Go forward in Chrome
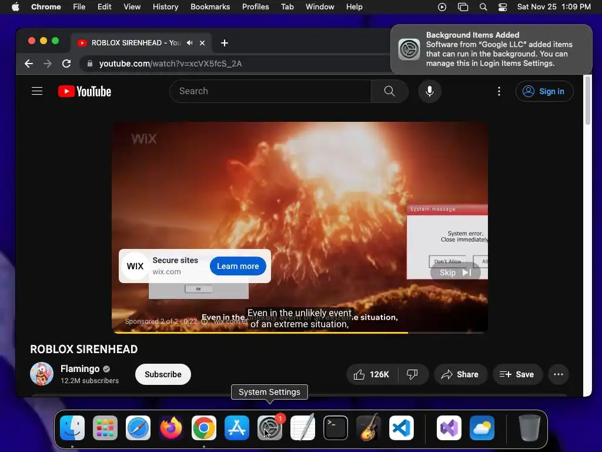 48,64
